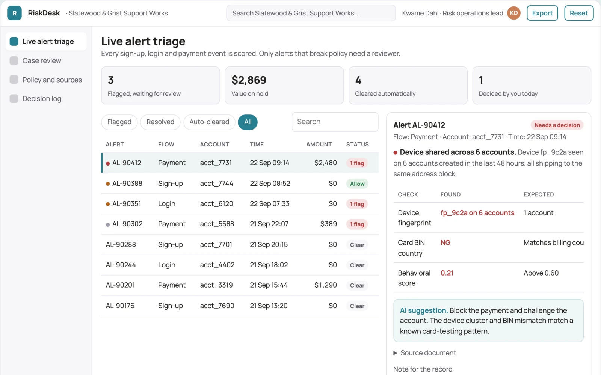601x375 pixels.
Task: Open the Value on hold card
Action: pos(284,86)
